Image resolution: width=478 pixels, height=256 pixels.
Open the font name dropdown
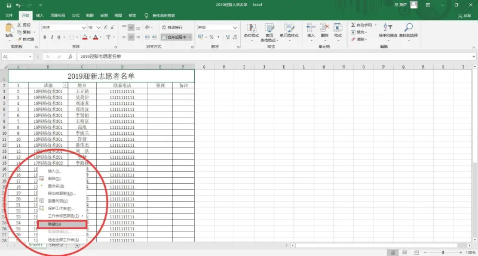64,27
